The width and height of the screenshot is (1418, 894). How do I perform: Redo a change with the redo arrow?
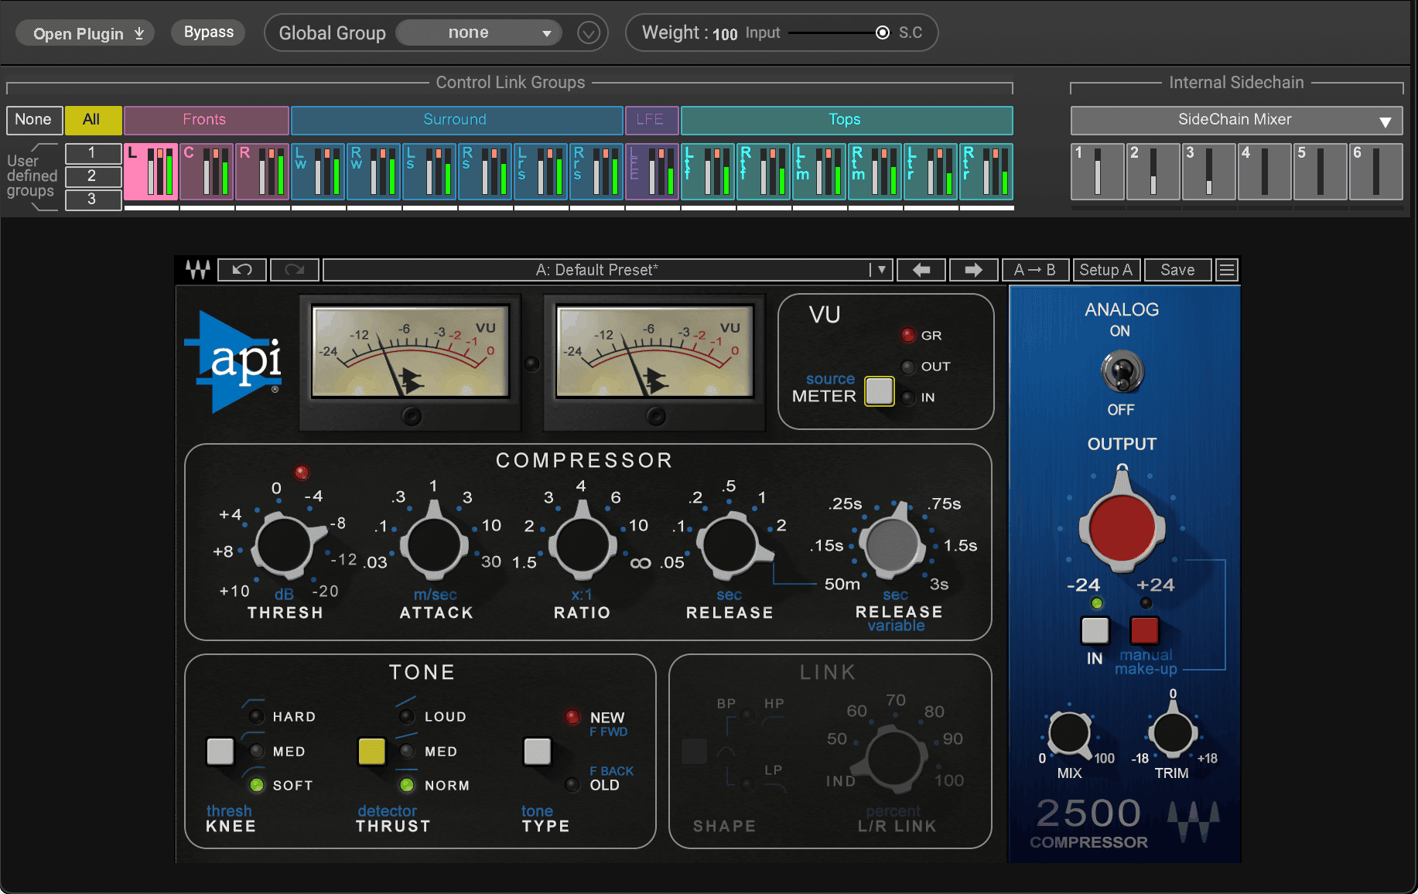click(x=294, y=269)
